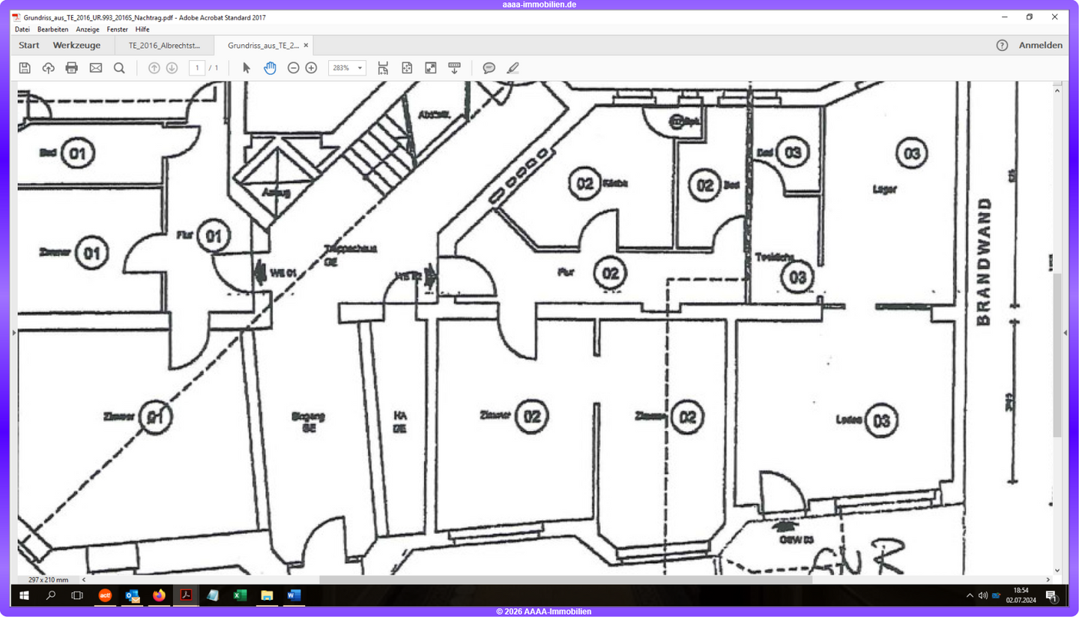Send file by email envelope icon
The image size is (1079, 617).
click(x=96, y=68)
